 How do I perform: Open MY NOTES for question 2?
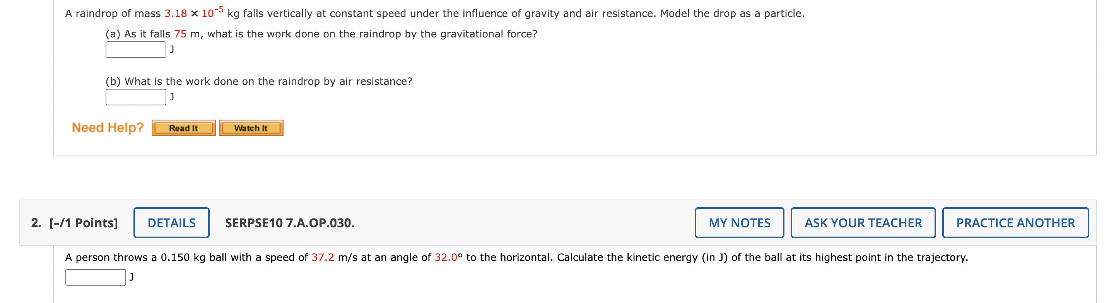738,223
